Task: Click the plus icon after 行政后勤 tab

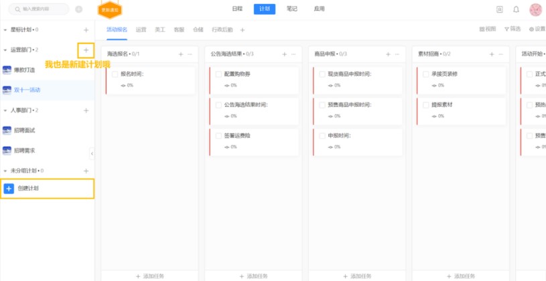Action: tap(243, 29)
